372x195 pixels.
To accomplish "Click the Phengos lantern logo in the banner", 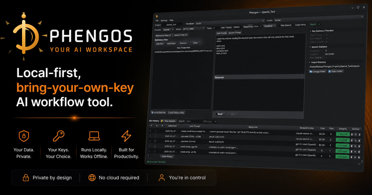I will [23, 36].
